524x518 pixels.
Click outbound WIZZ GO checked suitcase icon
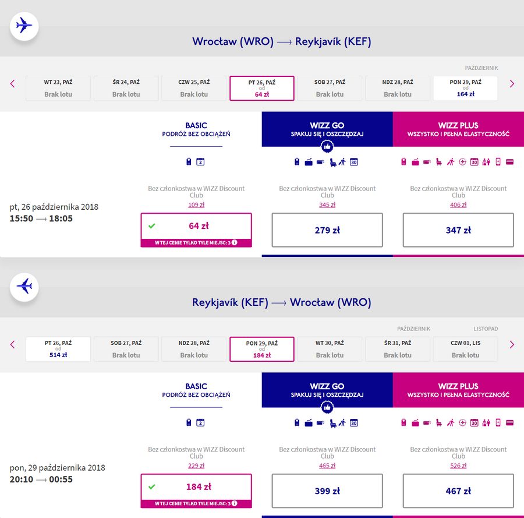point(309,162)
